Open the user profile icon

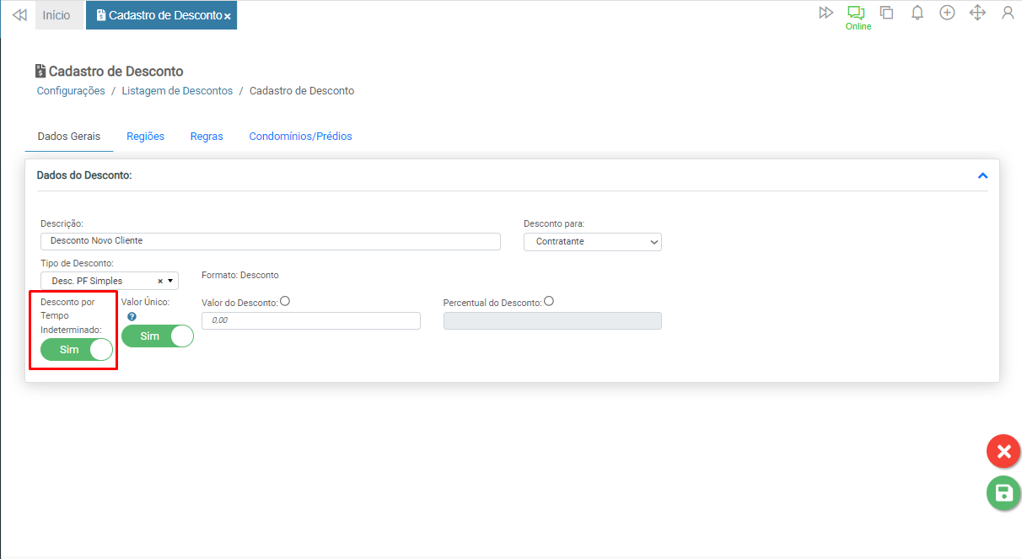1008,13
